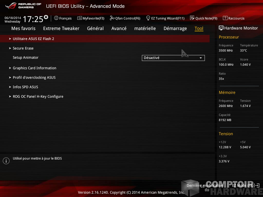
Task: Click the 3.376 V reading
Action: pos(224,161)
